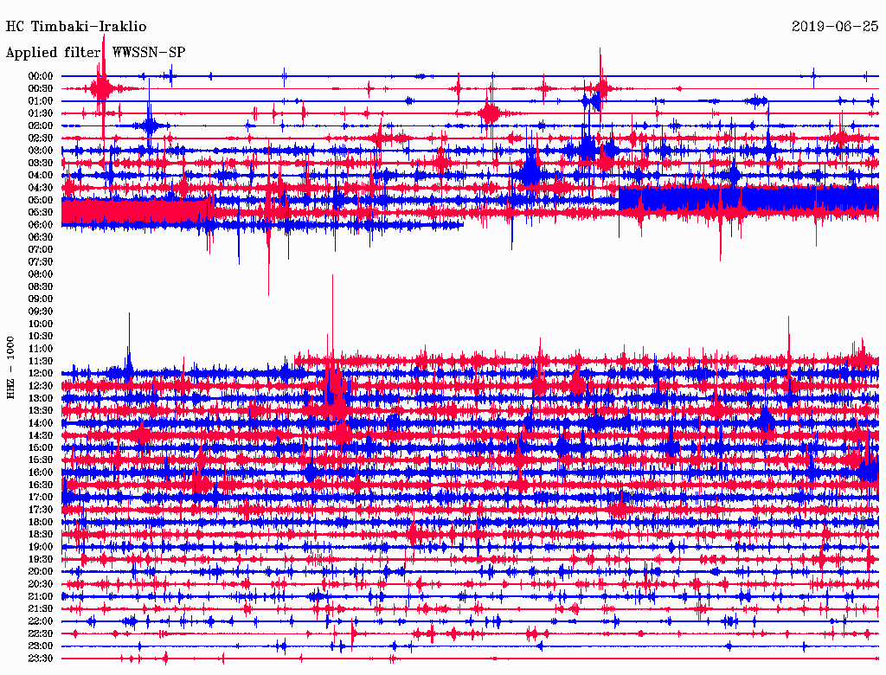The height and width of the screenshot is (675, 886).
Task: Select the 02:30 time label
Action: tap(41, 138)
